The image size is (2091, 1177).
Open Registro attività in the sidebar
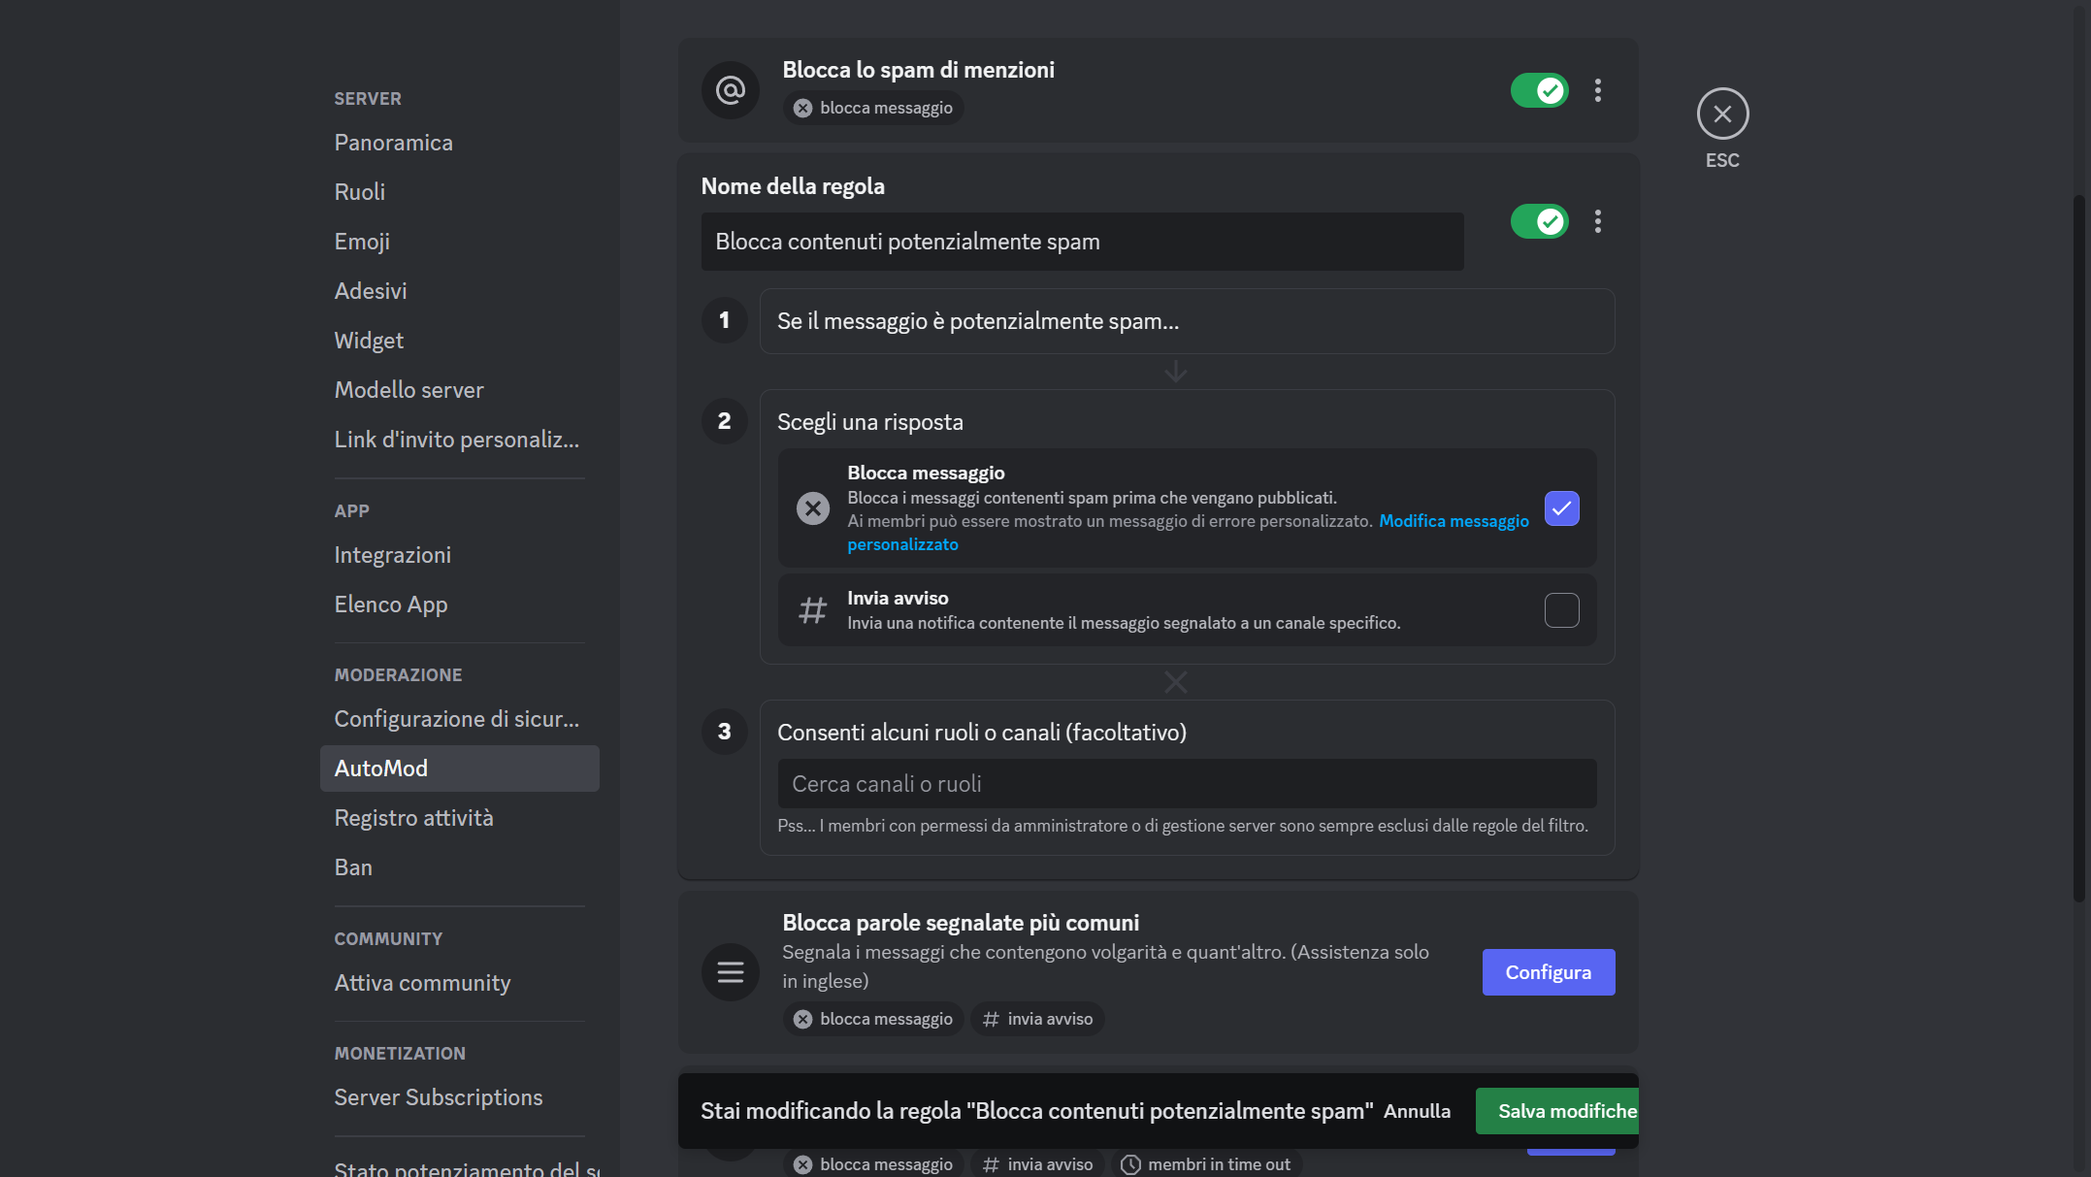(x=413, y=817)
